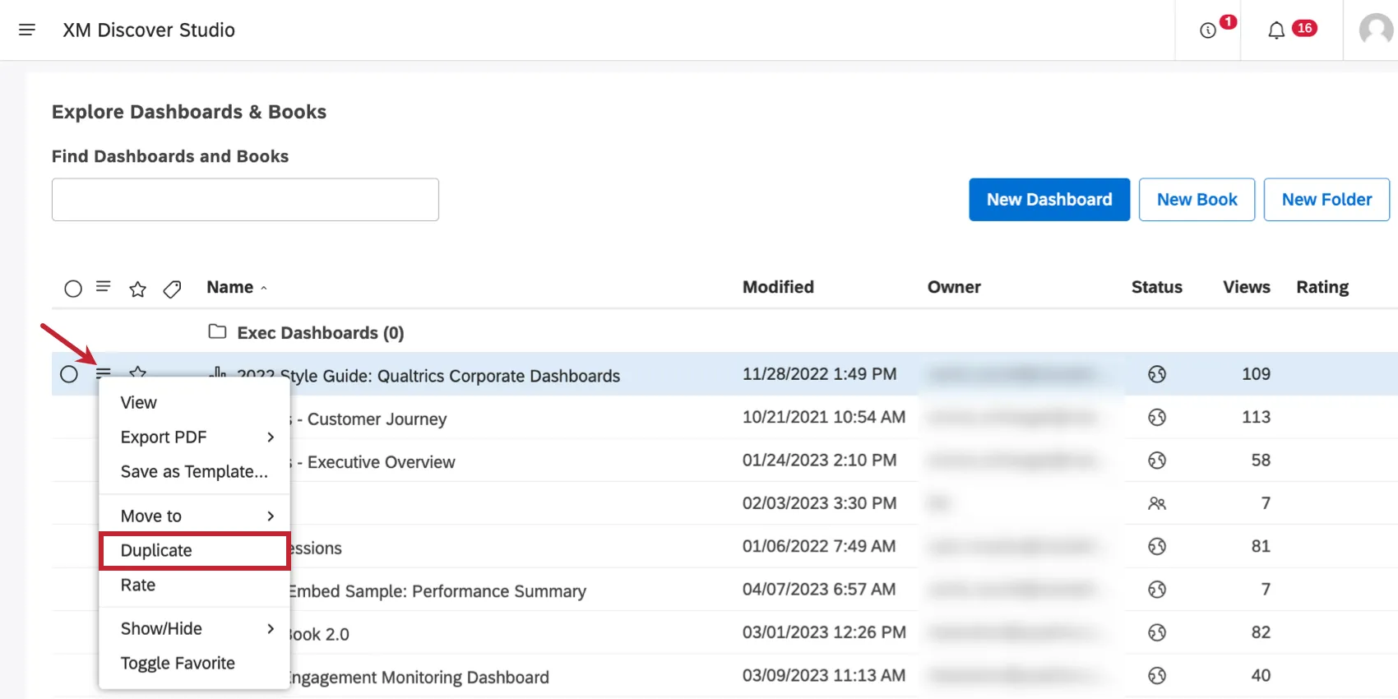Focus the Find Dashboards and Books search field
The image size is (1398, 699).
245,200
